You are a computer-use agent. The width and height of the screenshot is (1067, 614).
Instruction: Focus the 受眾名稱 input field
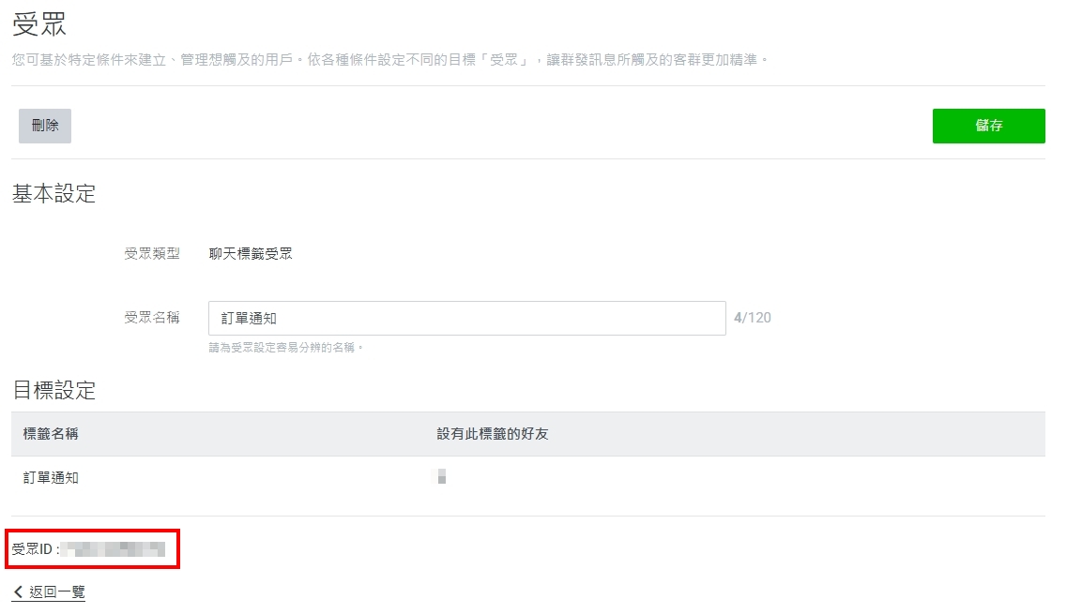[466, 318]
